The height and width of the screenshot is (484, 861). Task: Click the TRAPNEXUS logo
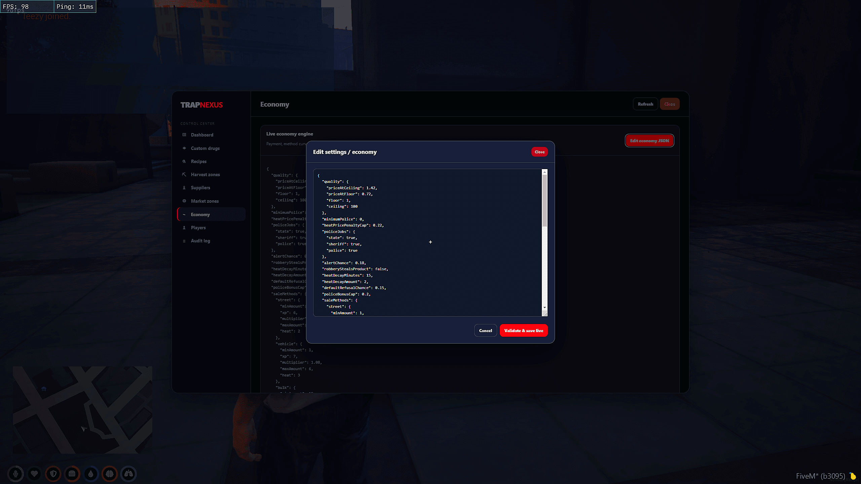201,105
